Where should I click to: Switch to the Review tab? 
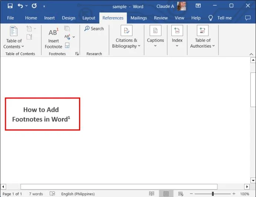[161, 18]
